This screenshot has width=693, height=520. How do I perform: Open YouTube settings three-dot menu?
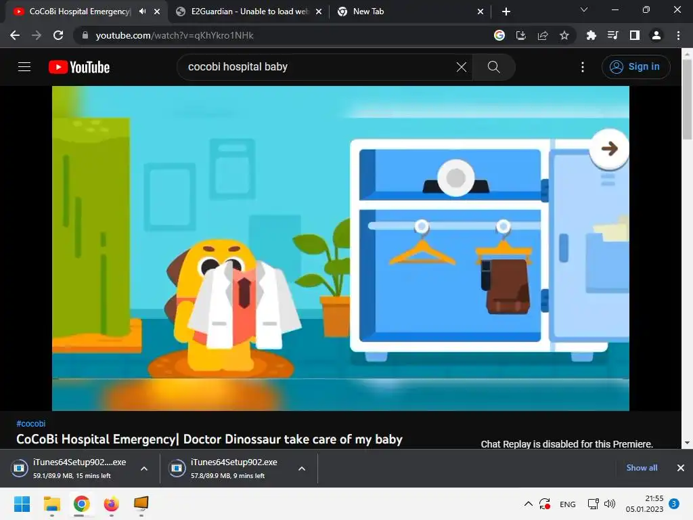point(583,67)
